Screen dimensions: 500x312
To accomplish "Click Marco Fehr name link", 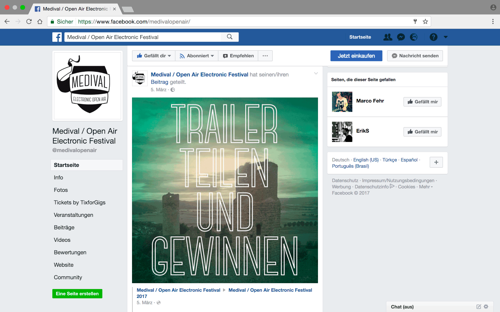I will click(370, 101).
